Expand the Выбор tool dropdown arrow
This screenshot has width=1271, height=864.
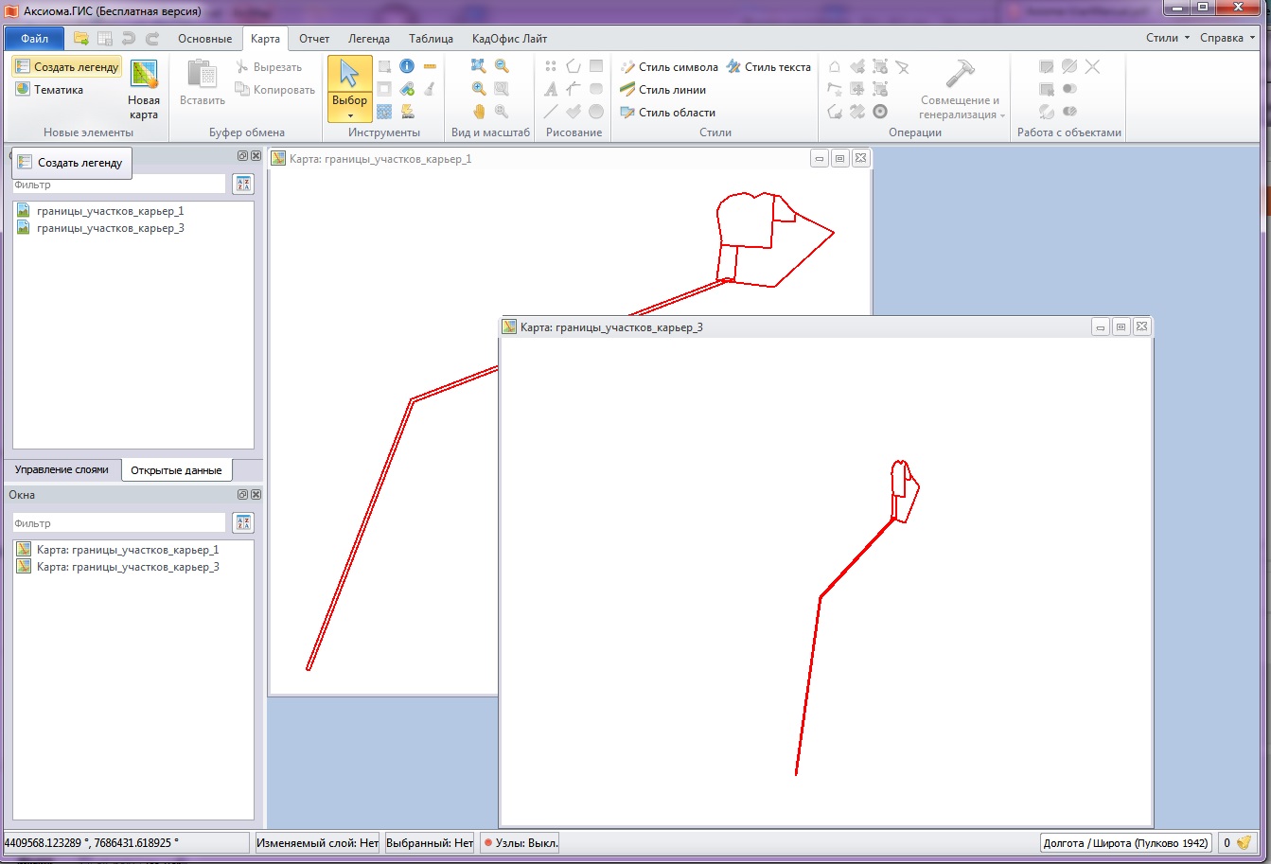(349, 115)
